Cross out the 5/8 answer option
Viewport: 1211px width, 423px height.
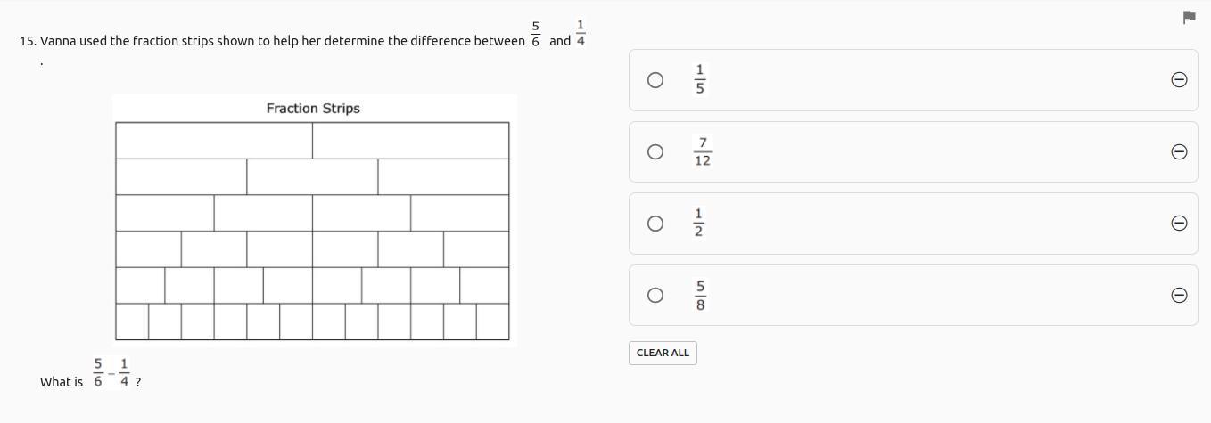(x=1178, y=295)
